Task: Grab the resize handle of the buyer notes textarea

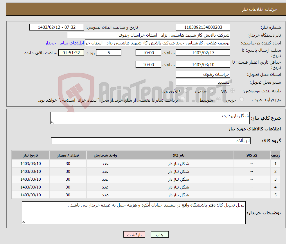Action: 24,222
